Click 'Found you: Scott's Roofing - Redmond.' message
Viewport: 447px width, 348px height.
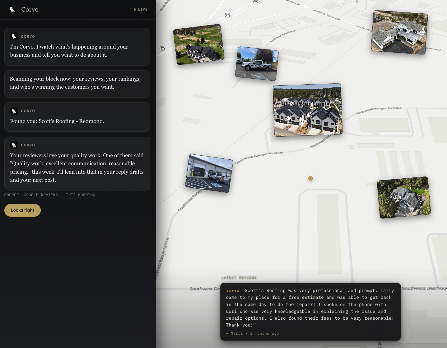[77, 117]
